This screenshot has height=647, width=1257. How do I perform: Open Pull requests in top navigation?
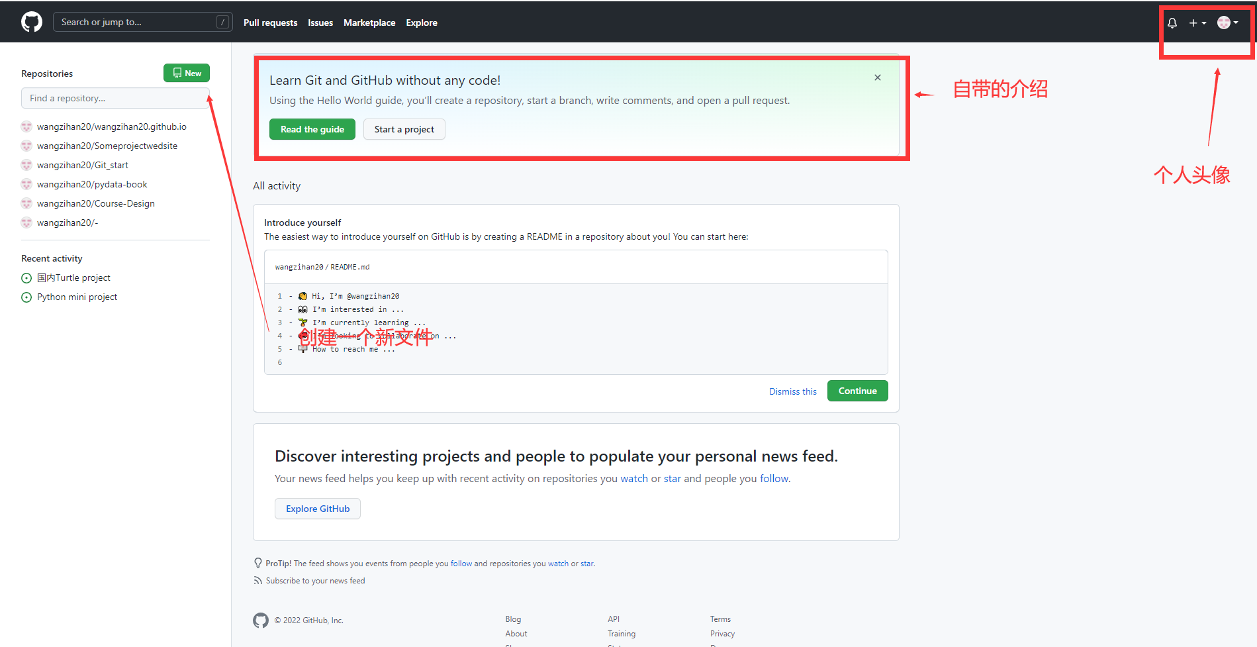[x=270, y=23]
